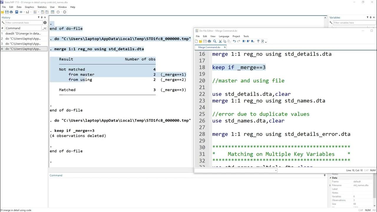The image size is (377, 212).
Task: Print do-file from Do-file Editor toolbar
Action: (209, 41)
